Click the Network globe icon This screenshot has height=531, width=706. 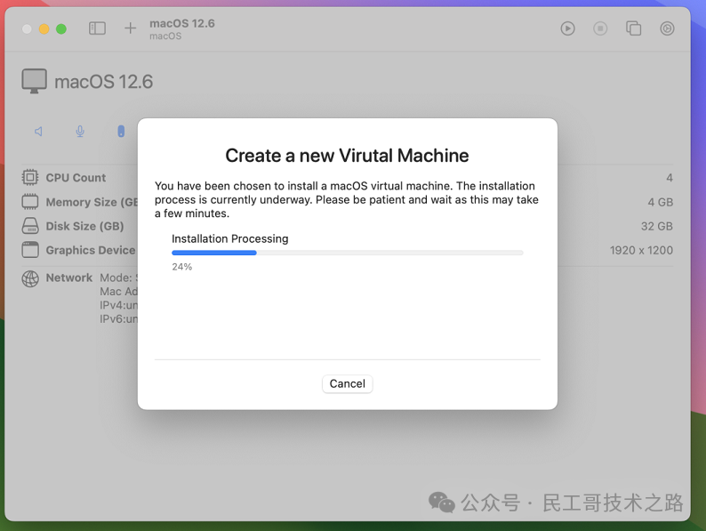[x=30, y=278]
